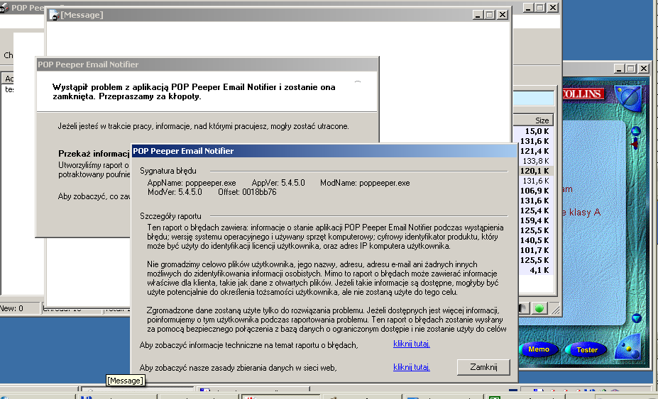Click the green status light in POP Peeper
The image size is (658, 399).
pyautogui.click(x=539, y=308)
